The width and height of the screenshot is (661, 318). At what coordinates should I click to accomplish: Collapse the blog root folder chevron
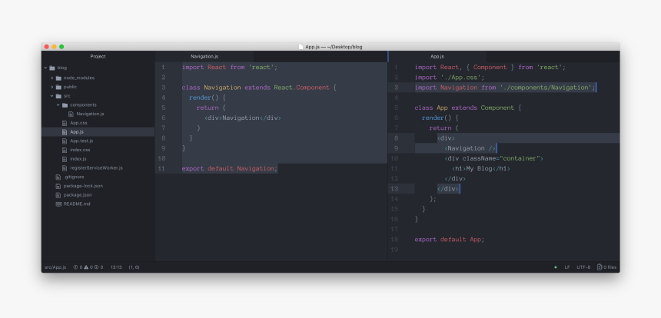pyautogui.click(x=45, y=68)
